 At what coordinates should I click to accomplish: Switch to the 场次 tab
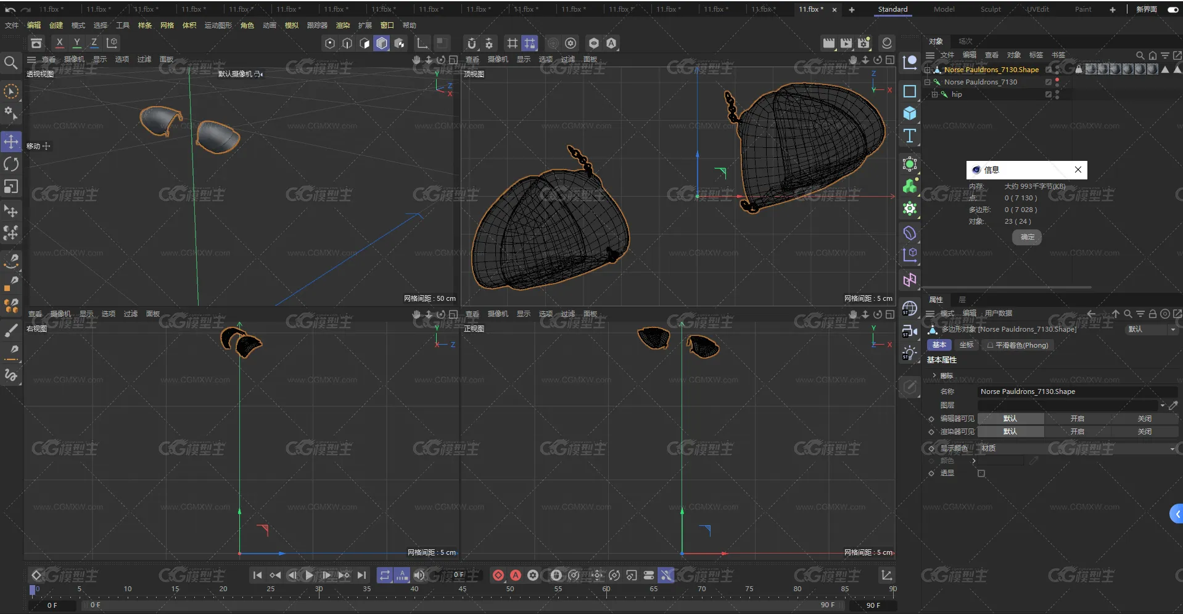[x=965, y=41]
